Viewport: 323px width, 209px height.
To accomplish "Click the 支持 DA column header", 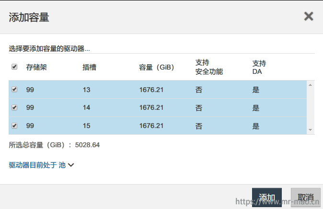I will point(259,67).
